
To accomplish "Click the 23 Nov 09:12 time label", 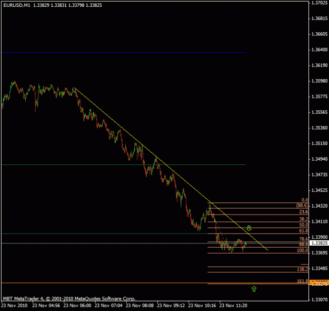I will pyautogui.click(x=171, y=305).
